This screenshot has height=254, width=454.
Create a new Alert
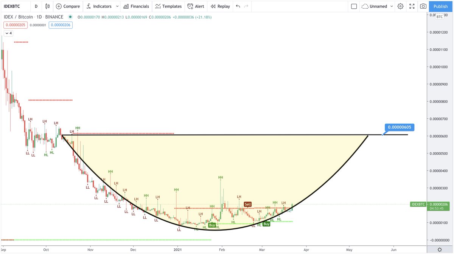(196, 6)
